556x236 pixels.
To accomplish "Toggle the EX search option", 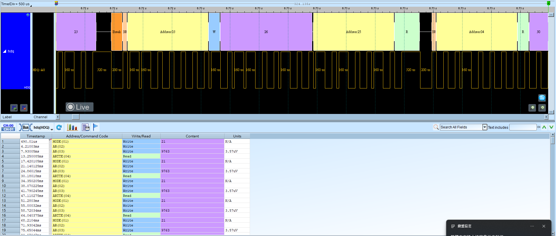I will tap(539, 127).
